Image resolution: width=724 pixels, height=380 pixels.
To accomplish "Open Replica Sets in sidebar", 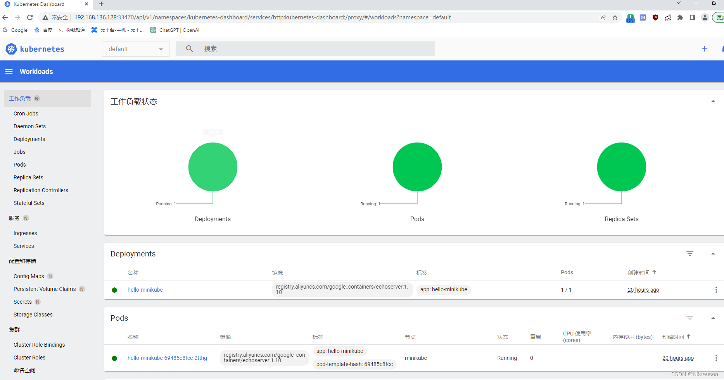I will point(28,177).
